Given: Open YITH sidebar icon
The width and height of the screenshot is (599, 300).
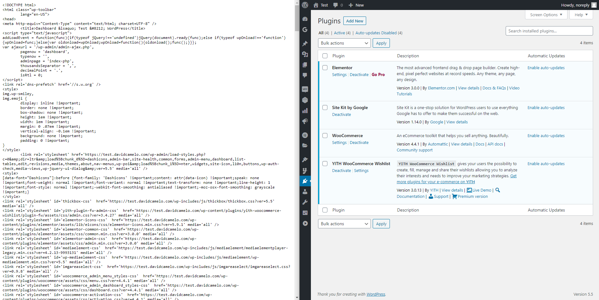Looking at the screenshot, I should pos(305,170).
